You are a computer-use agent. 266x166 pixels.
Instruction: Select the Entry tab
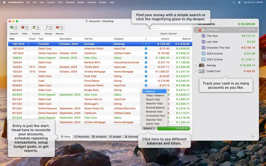[66, 137]
